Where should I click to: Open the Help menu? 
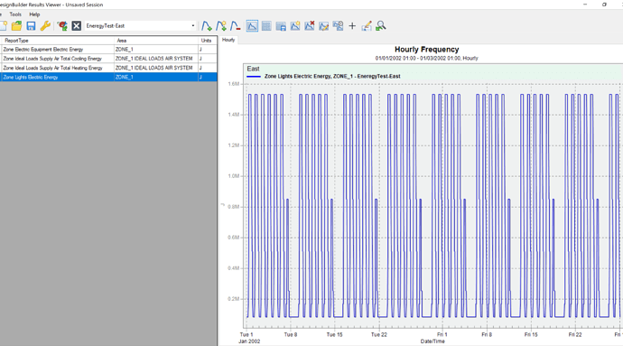point(34,14)
